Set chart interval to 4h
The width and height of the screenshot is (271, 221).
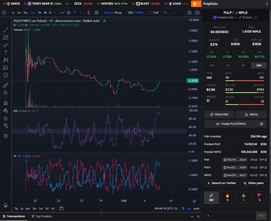45,13
